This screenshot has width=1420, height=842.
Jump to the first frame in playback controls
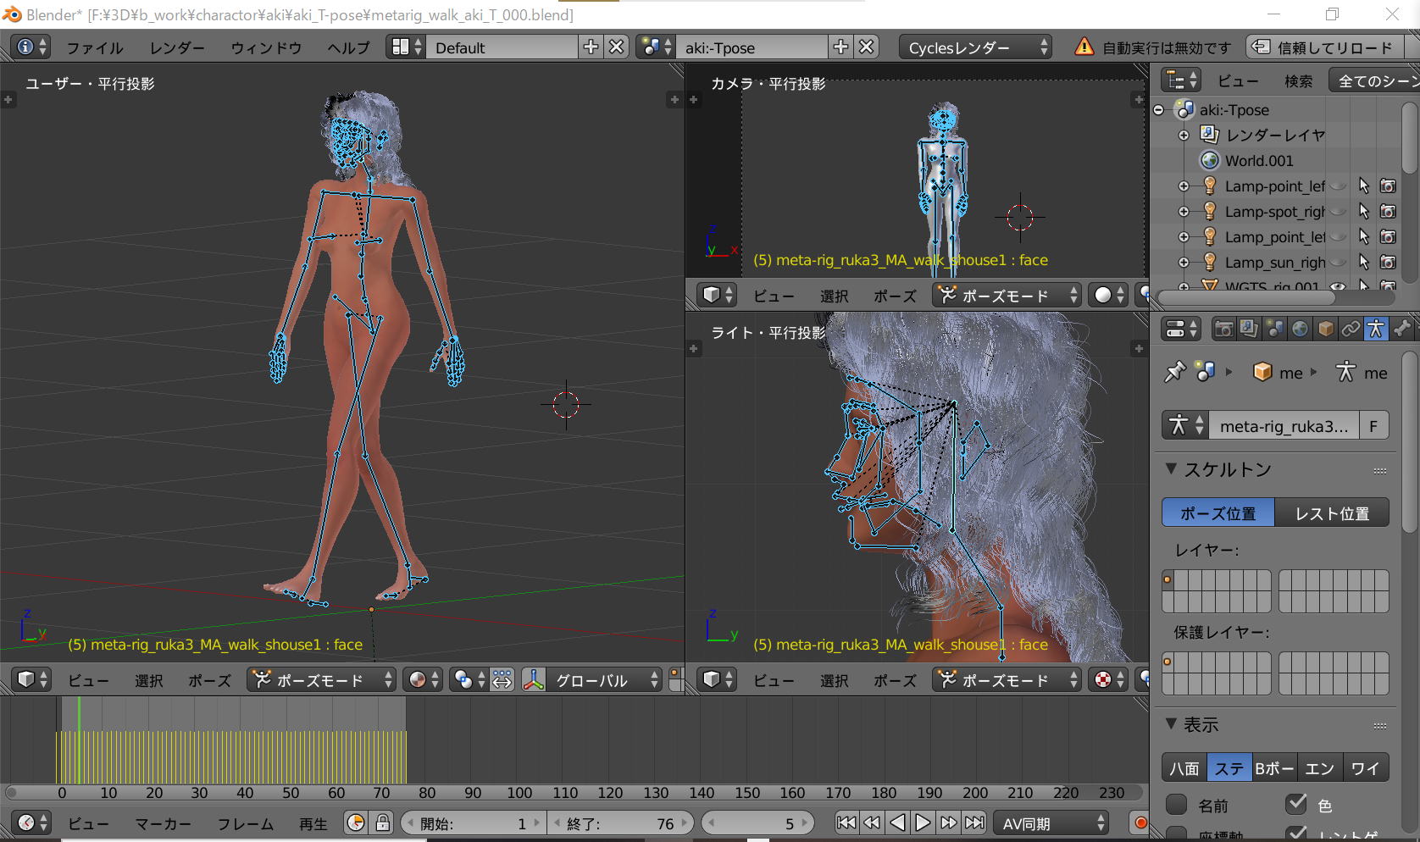pyautogui.click(x=846, y=823)
